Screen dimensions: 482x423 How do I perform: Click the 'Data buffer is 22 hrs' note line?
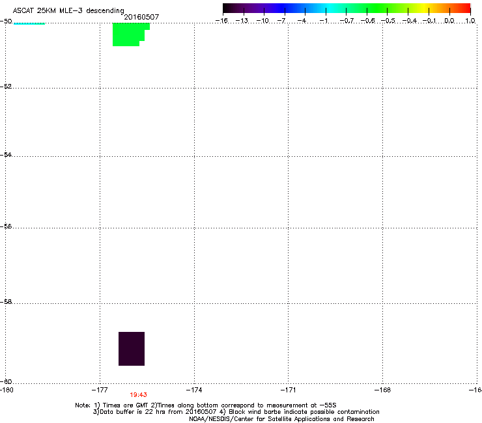coord(236,412)
